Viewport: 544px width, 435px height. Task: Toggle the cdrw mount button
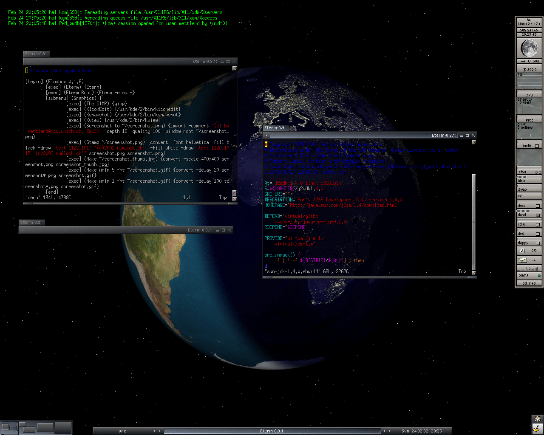point(538,224)
